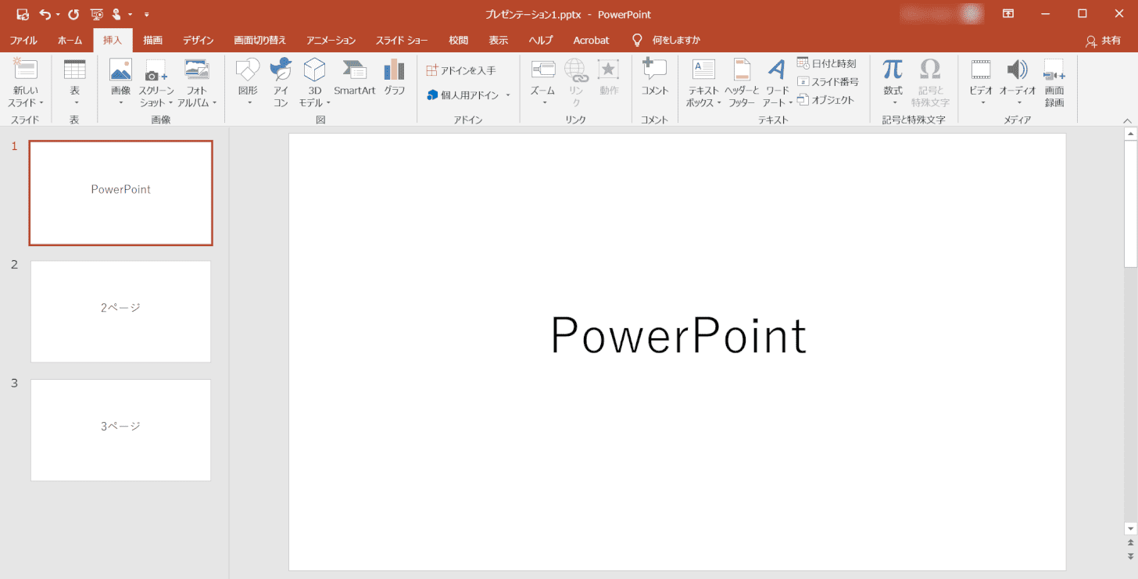Undo the last action
Viewport: 1138px width, 579px height.
tap(45, 14)
